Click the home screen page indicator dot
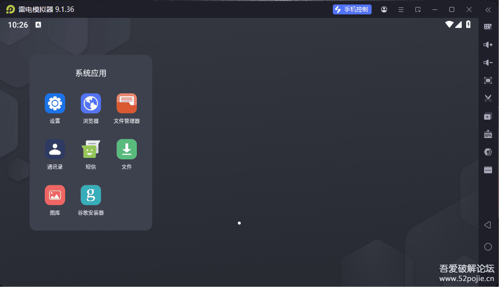The image size is (499, 287). pos(239,223)
